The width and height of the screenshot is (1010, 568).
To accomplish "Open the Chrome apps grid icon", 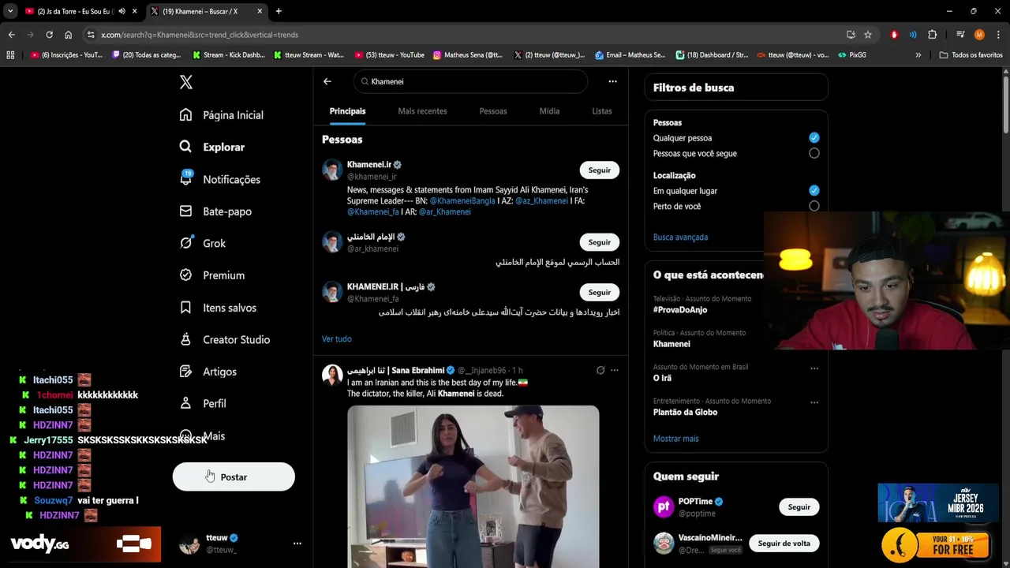I will coord(10,55).
